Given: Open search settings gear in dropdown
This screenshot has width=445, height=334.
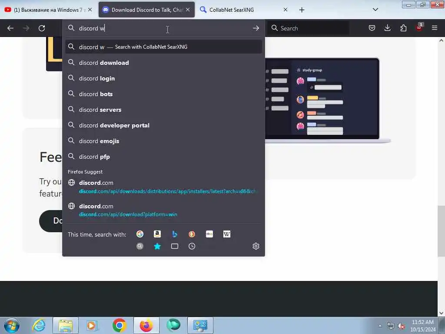Looking at the screenshot, I should click(256, 246).
